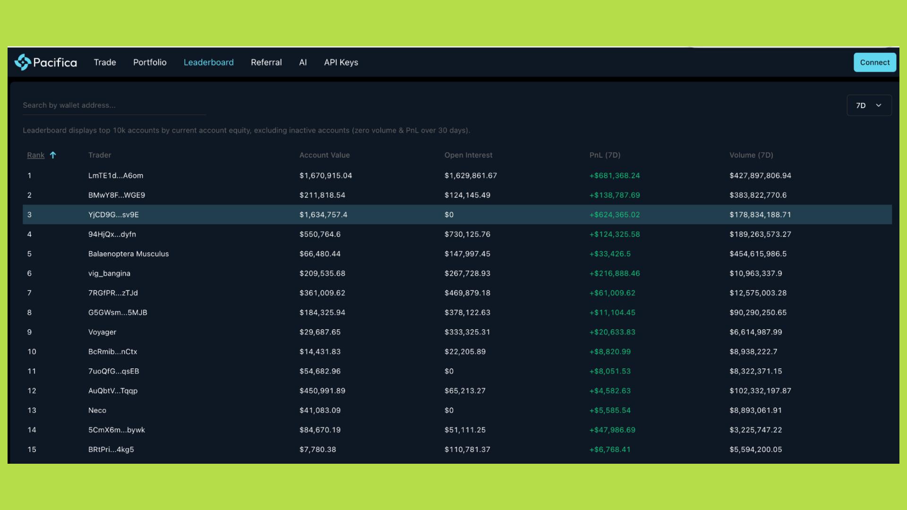907x510 pixels.
Task: Click the Open Interest column header
Action: [x=468, y=155]
